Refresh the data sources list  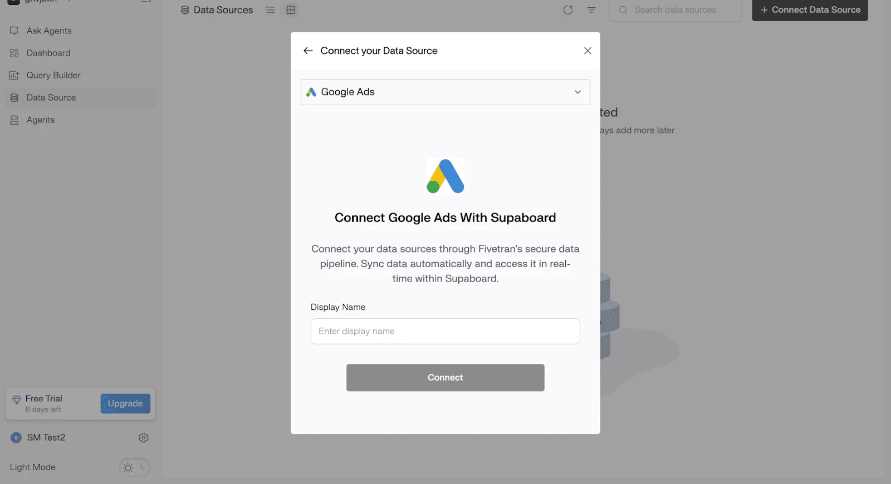coord(568,10)
